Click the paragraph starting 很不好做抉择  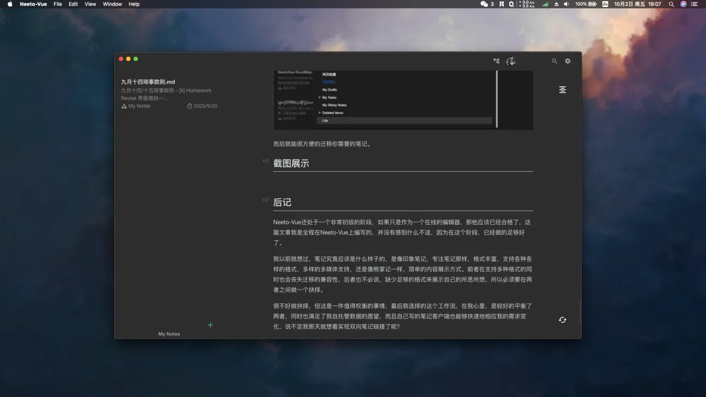403,316
